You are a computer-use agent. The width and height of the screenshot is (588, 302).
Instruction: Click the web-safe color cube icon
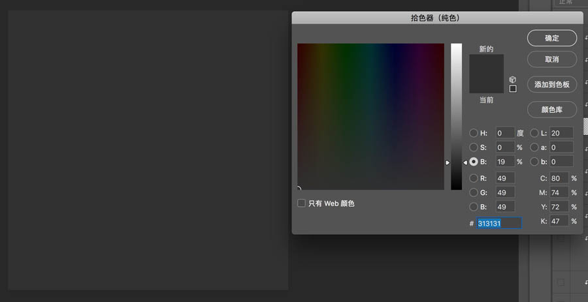513,80
